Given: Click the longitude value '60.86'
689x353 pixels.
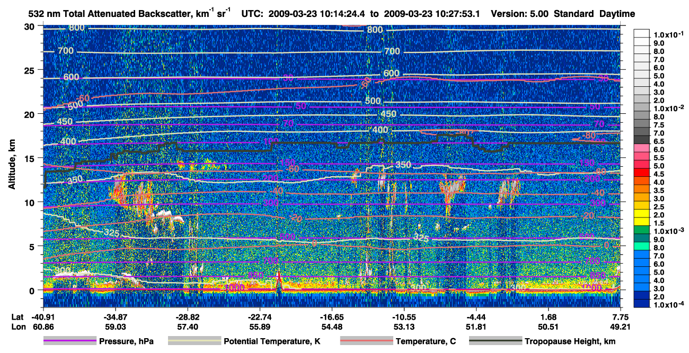Looking at the screenshot, I should (42, 327).
